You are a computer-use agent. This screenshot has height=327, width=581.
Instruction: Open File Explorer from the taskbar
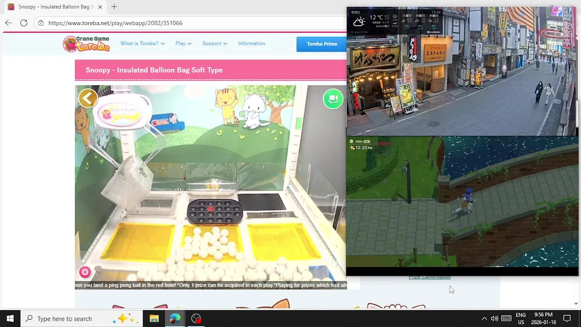(x=154, y=318)
